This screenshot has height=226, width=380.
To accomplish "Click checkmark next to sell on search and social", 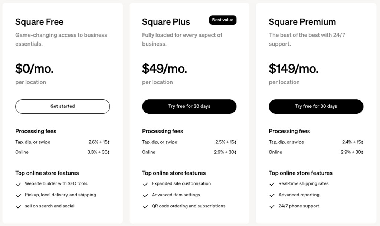I will 18,207.
